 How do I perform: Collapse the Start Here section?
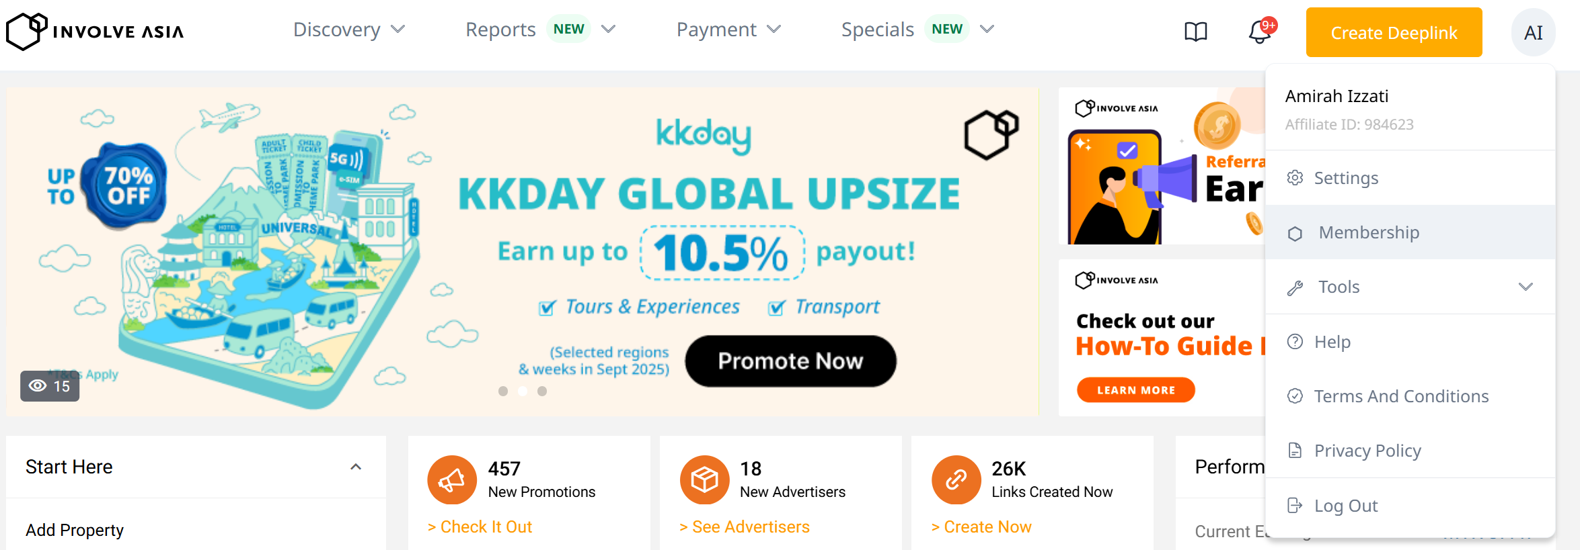pos(356,467)
